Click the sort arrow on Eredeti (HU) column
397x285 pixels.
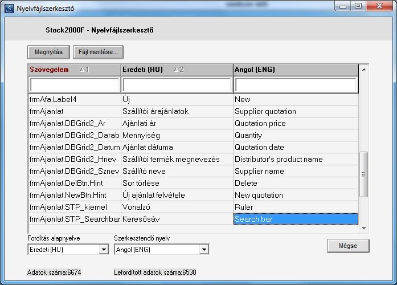coord(176,70)
